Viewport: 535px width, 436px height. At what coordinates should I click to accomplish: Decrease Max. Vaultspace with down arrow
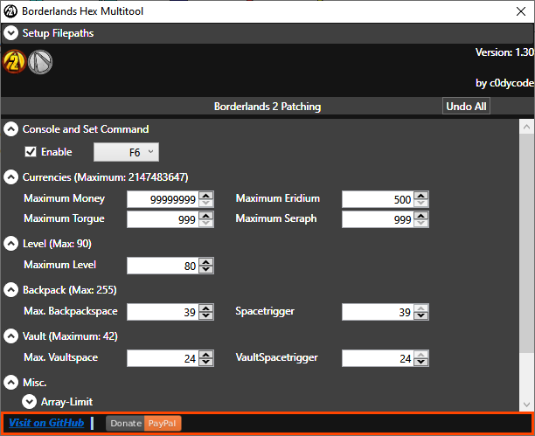pos(206,363)
